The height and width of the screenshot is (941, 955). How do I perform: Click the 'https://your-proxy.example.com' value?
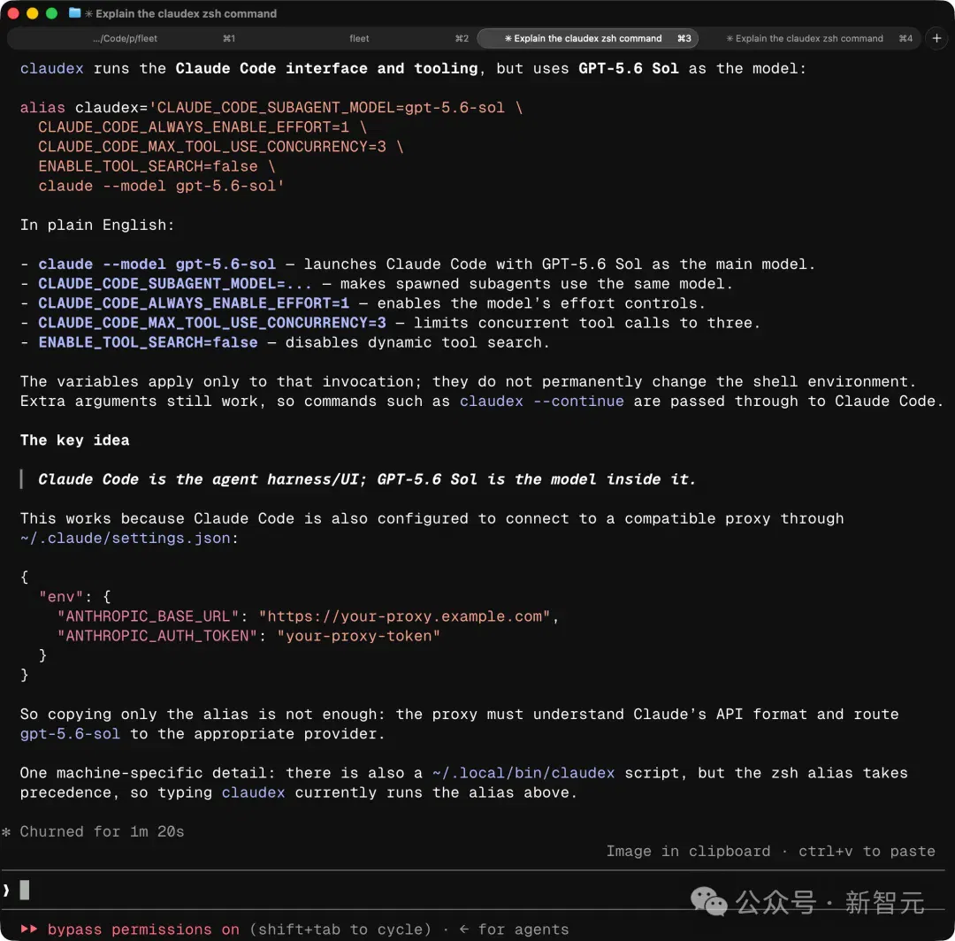click(x=404, y=616)
